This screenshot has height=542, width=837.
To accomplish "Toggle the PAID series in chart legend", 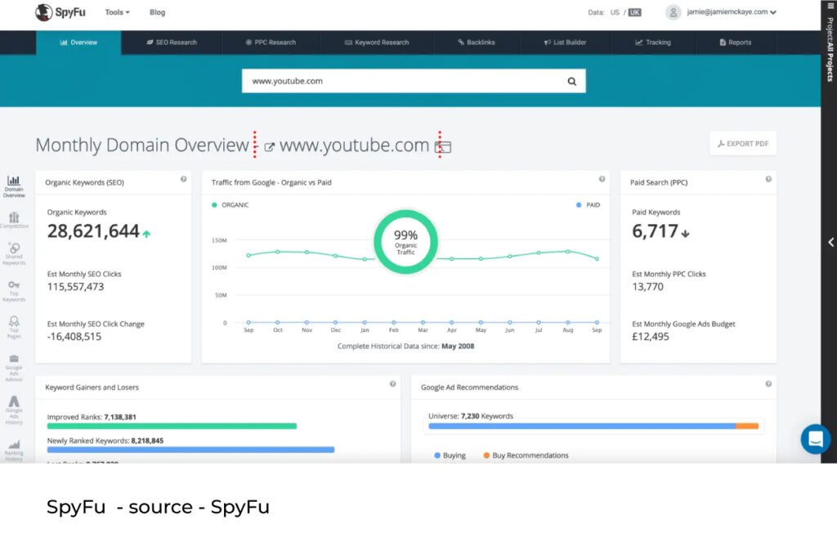I will click(x=589, y=205).
